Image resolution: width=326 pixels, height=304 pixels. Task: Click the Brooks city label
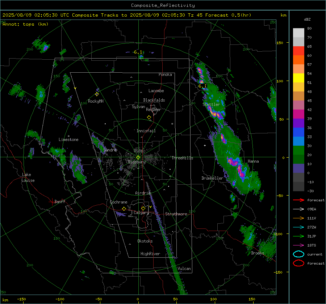pyautogui.click(x=258, y=253)
